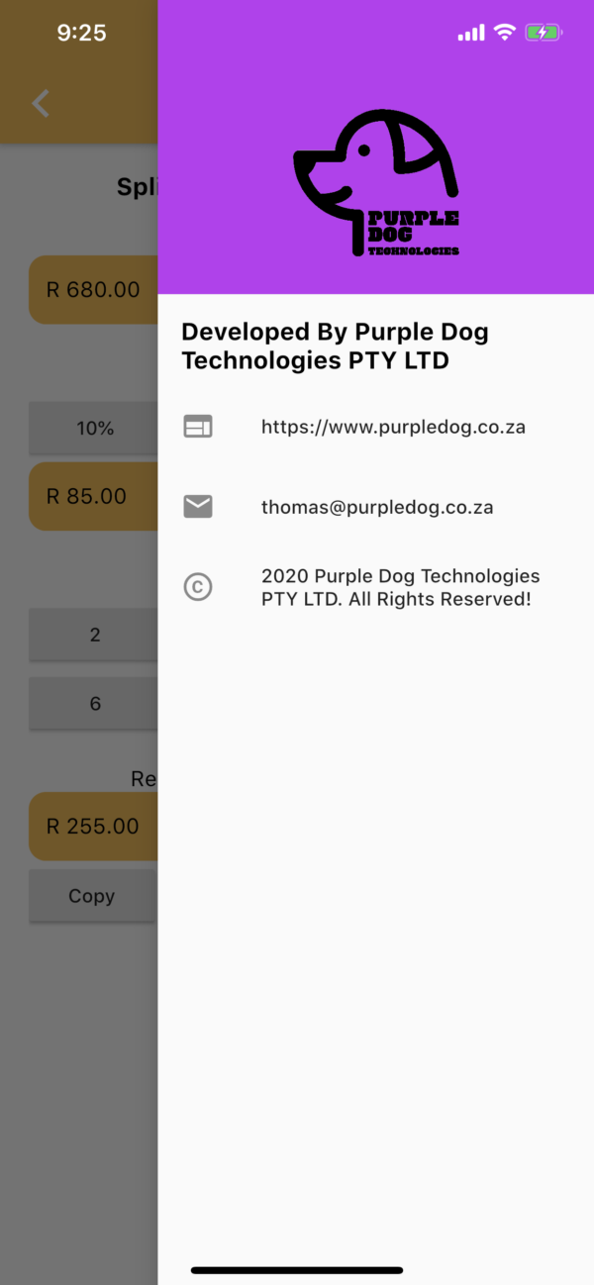Tap the R 680.00 bill amount field
594x1285 pixels.
[94, 290]
